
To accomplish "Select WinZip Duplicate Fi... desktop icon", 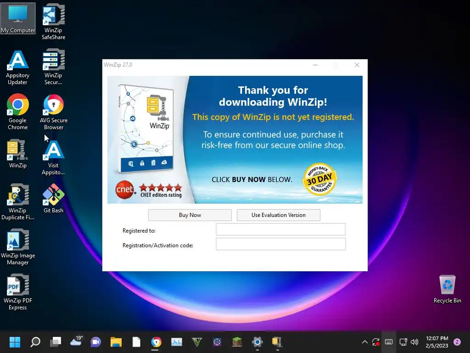I will click(18, 202).
